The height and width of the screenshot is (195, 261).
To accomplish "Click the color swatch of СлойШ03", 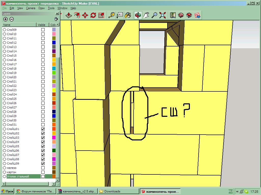I will [x=54, y=138].
